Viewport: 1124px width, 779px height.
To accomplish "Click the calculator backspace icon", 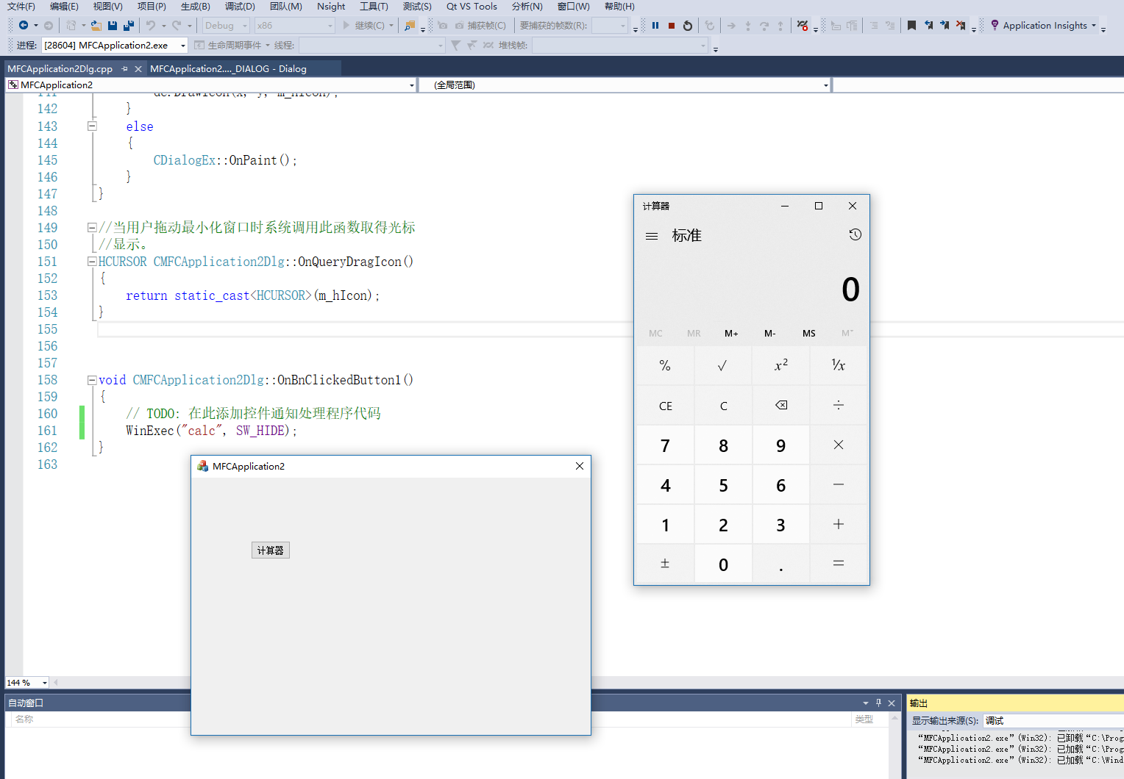I will pos(781,405).
